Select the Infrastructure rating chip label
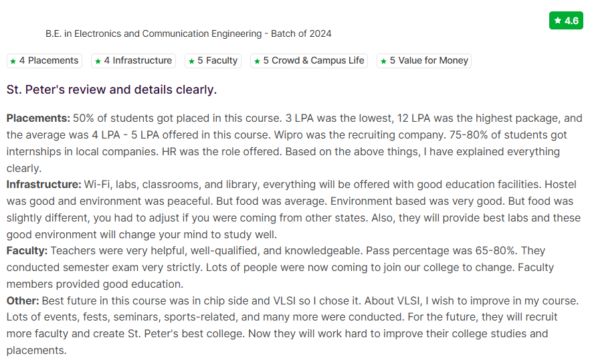 tap(138, 60)
